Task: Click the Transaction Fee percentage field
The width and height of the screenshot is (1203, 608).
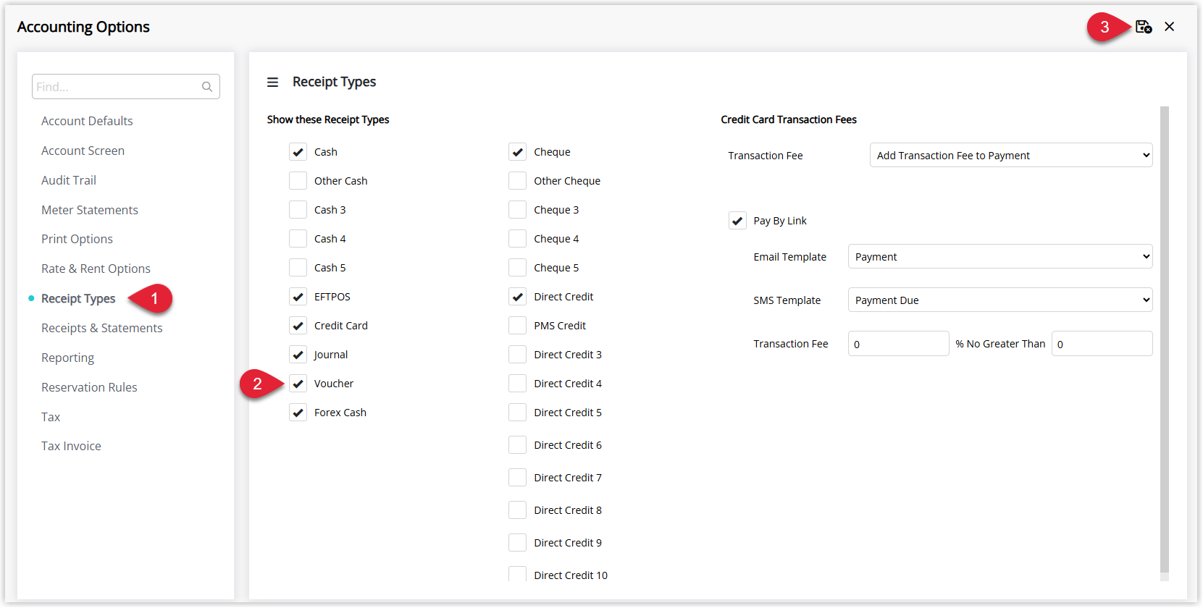Action: 898,344
